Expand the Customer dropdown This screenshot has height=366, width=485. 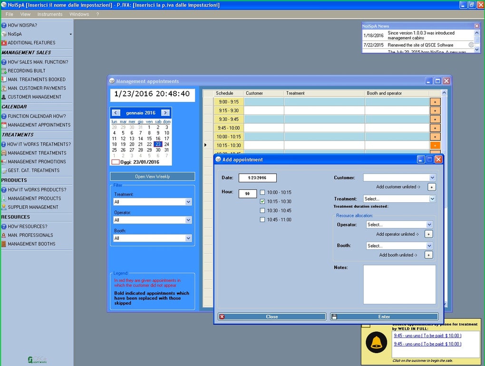[432, 178]
